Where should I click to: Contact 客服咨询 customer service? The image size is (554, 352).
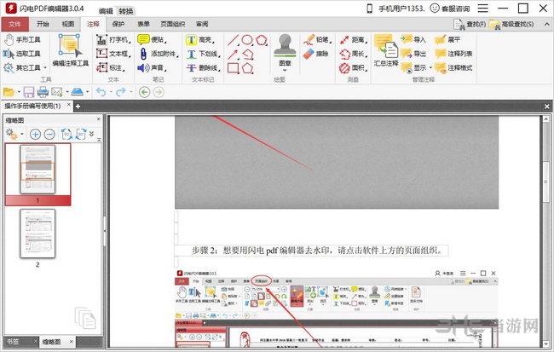pyautogui.click(x=450, y=9)
